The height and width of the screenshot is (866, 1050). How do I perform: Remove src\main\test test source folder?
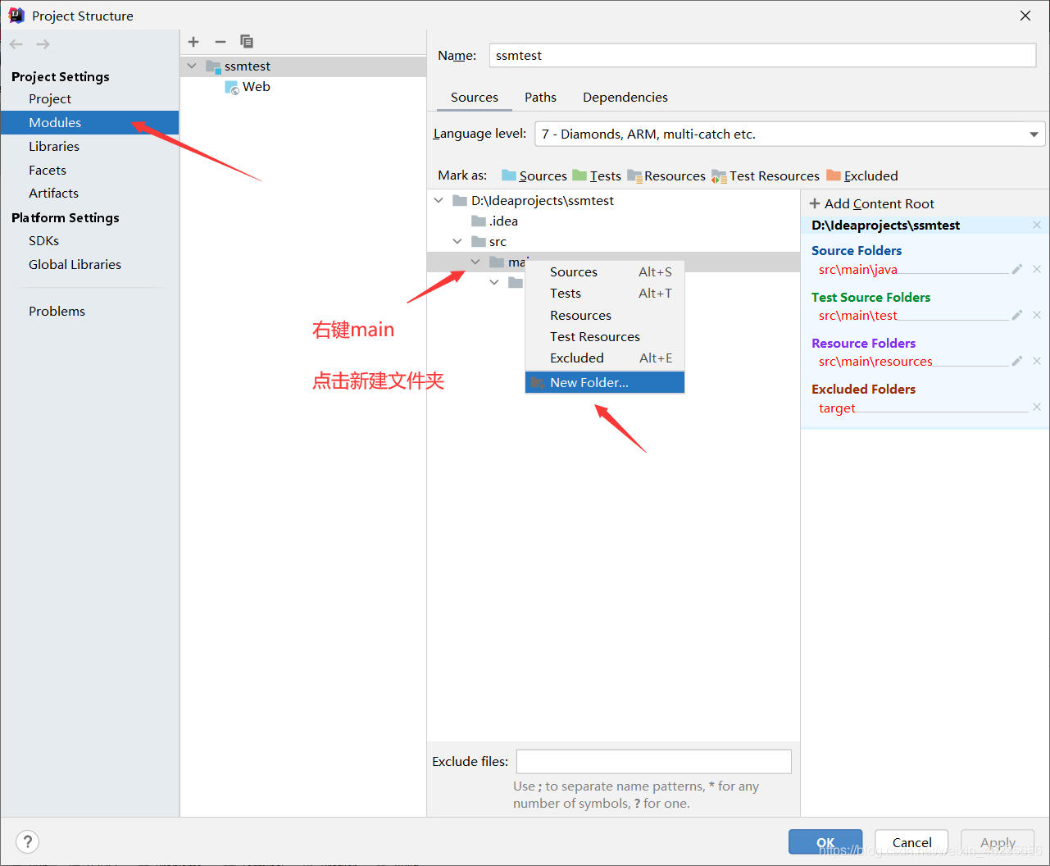(x=1037, y=315)
